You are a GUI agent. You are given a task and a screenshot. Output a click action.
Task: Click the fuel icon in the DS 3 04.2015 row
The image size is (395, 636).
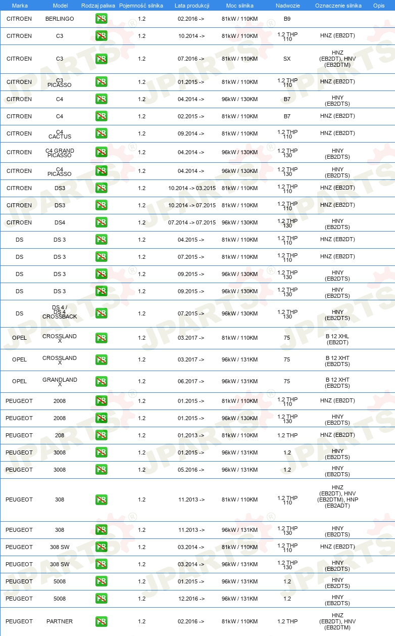(101, 240)
